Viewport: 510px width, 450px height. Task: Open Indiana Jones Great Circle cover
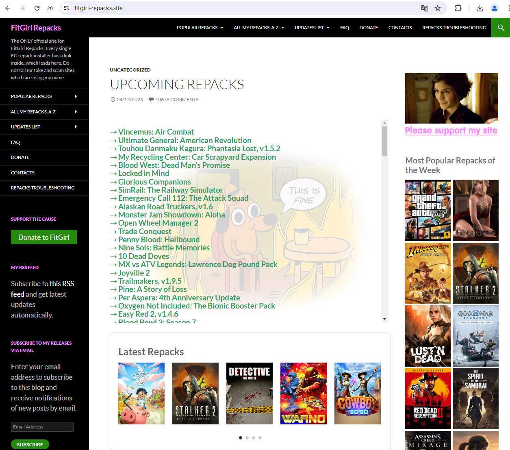pyautogui.click(x=428, y=273)
